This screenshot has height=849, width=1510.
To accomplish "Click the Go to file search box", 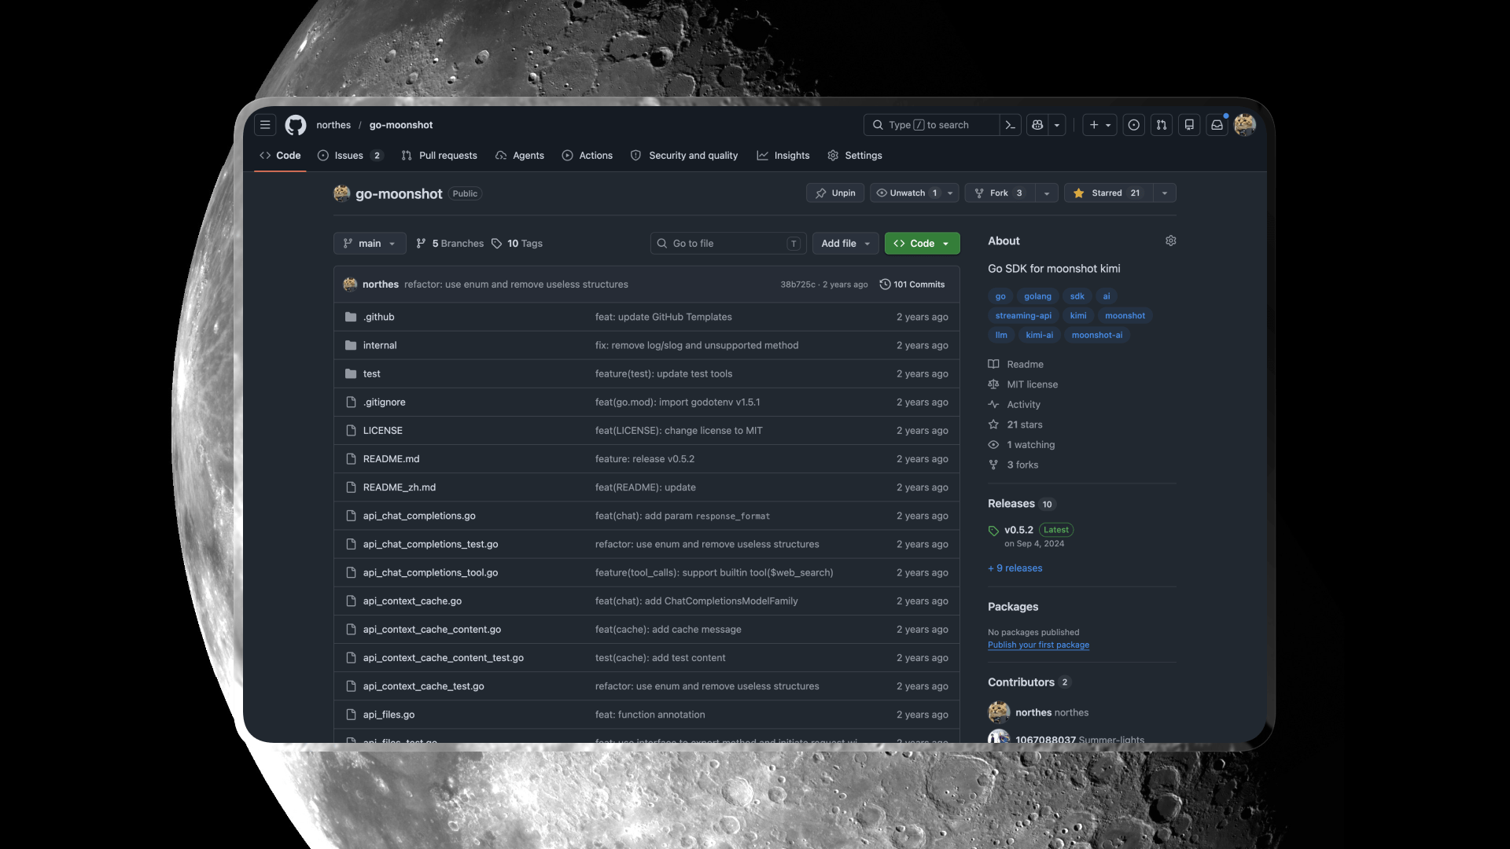I will coord(728,244).
